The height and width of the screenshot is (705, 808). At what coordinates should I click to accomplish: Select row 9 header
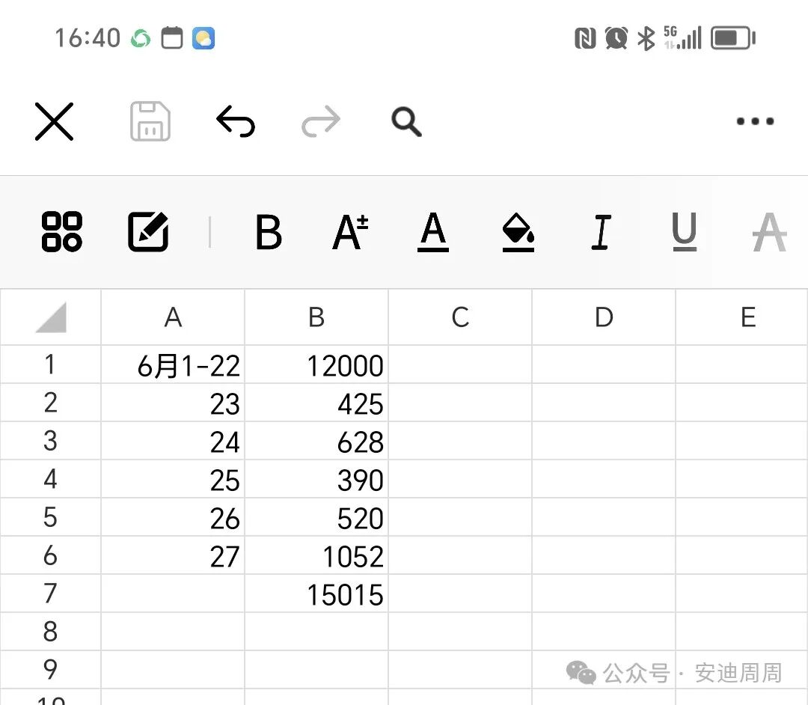[50, 669]
